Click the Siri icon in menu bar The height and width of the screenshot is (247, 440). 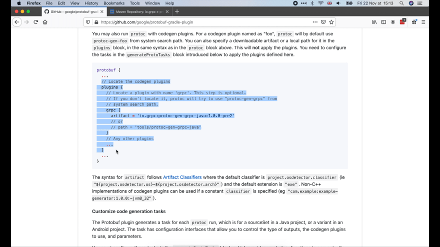pyautogui.click(x=411, y=3)
